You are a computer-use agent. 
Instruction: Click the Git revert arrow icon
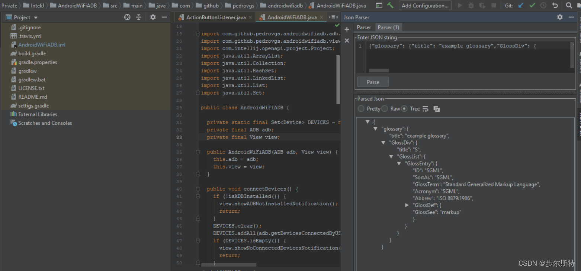click(555, 6)
